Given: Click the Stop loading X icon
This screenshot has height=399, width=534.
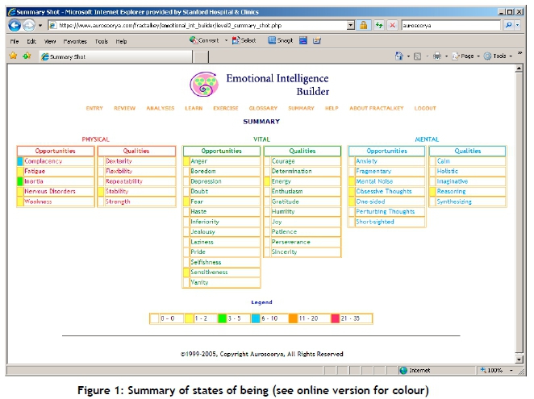Looking at the screenshot, I should click(x=392, y=25).
